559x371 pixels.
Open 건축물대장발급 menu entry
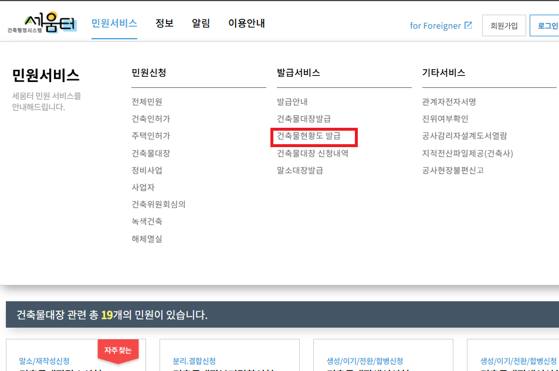304,118
